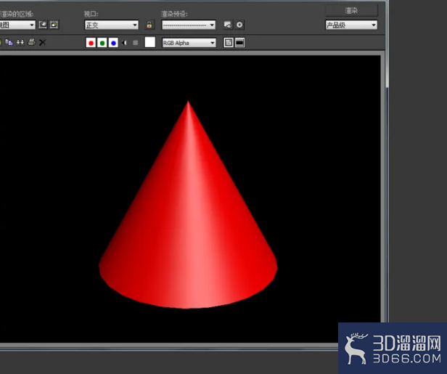This screenshot has width=447, height=374.
Task: Open the RGB Alpha channel dropdown
Action: (189, 43)
